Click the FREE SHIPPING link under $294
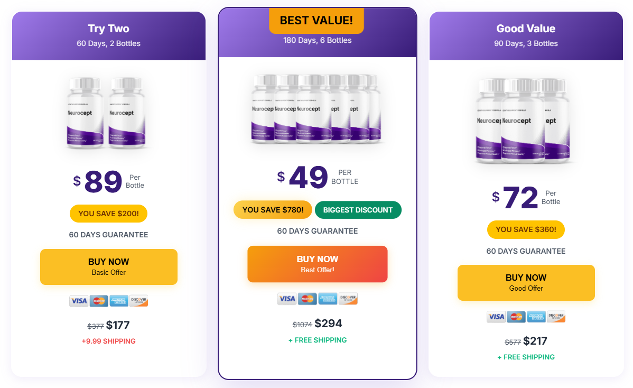633x388 pixels. 318,340
